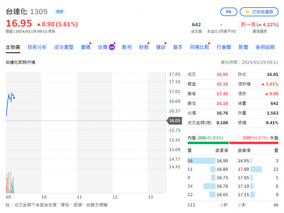Open the 新聞 tab

[x=243, y=47]
